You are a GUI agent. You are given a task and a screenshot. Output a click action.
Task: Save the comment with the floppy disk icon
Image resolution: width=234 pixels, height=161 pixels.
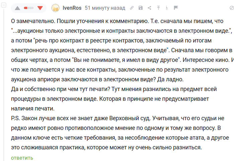point(140,8)
